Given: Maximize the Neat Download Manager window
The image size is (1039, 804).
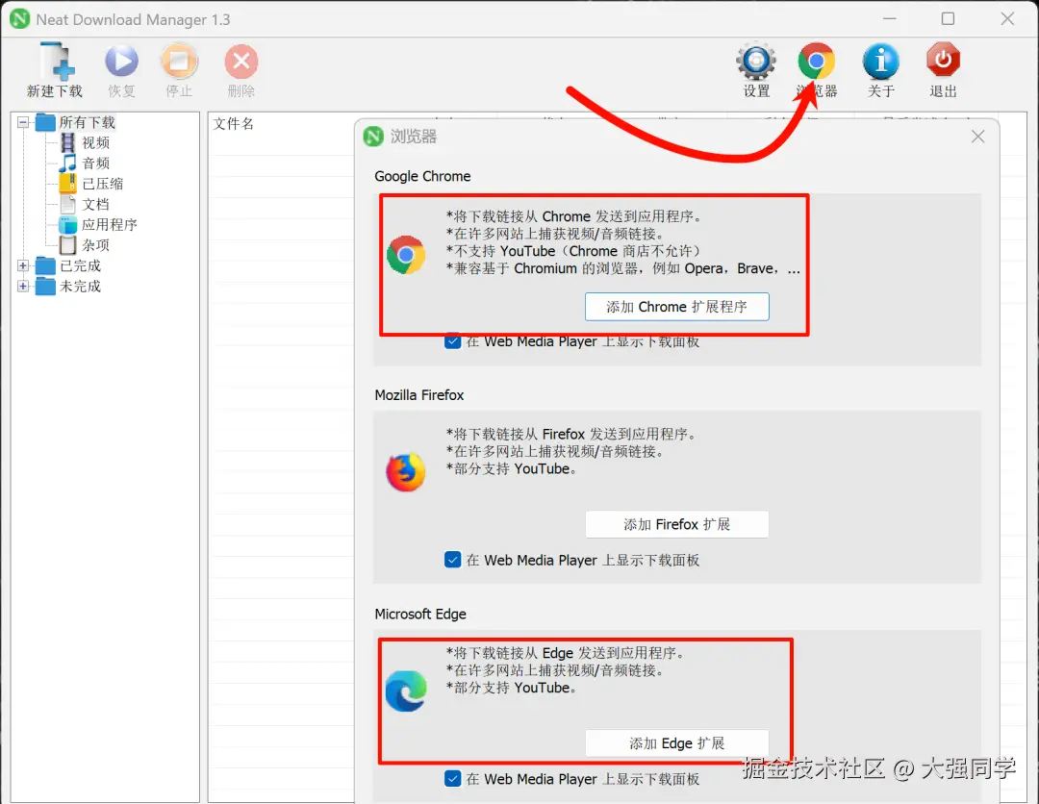Looking at the screenshot, I should [x=948, y=18].
